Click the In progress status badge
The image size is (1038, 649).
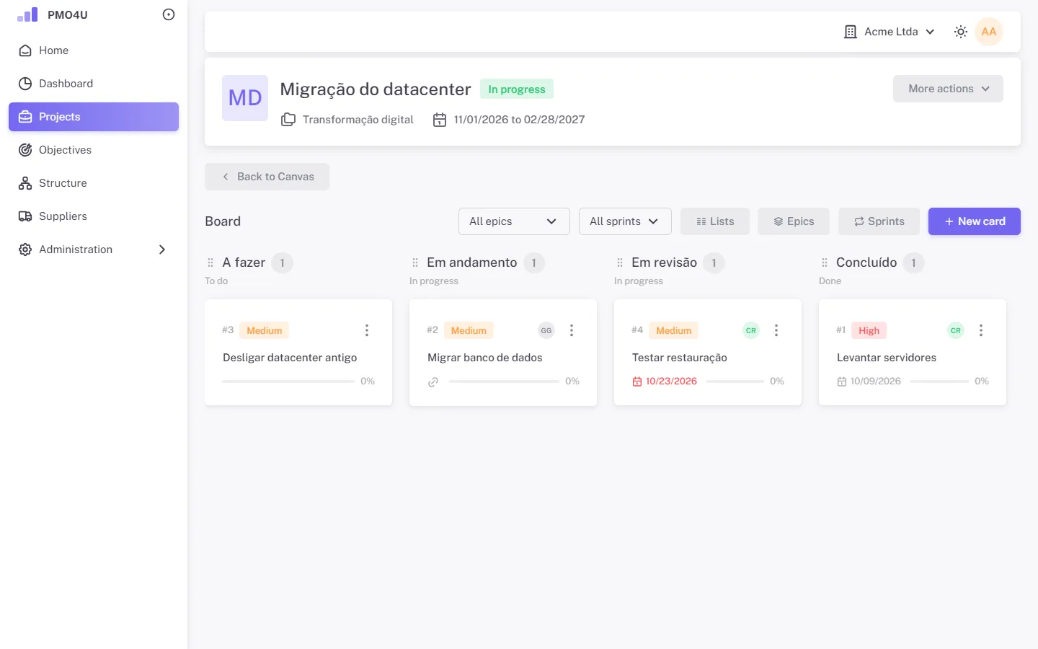[x=517, y=89]
